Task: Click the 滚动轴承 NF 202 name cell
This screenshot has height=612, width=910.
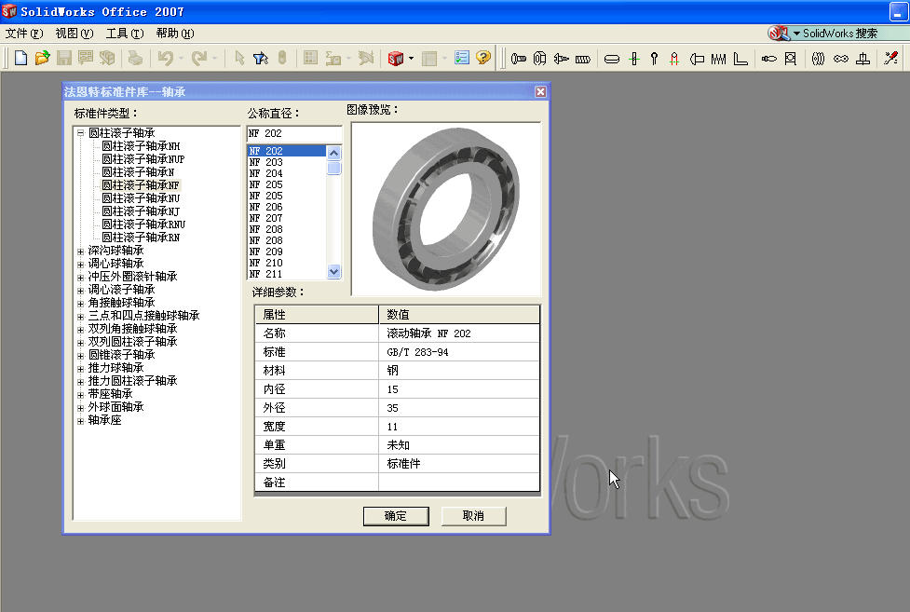Action: click(x=459, y=333)
